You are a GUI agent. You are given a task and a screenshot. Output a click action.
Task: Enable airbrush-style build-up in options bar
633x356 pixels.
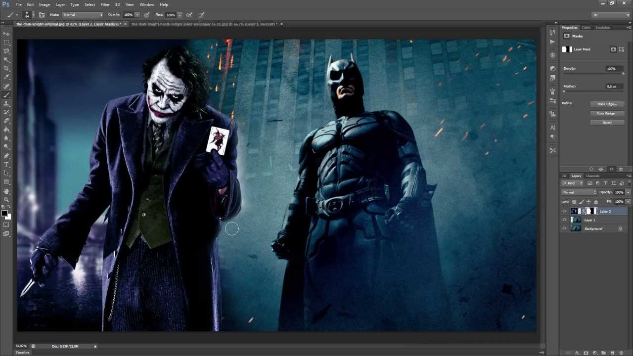pyautogui.click(x=189, y=15)
